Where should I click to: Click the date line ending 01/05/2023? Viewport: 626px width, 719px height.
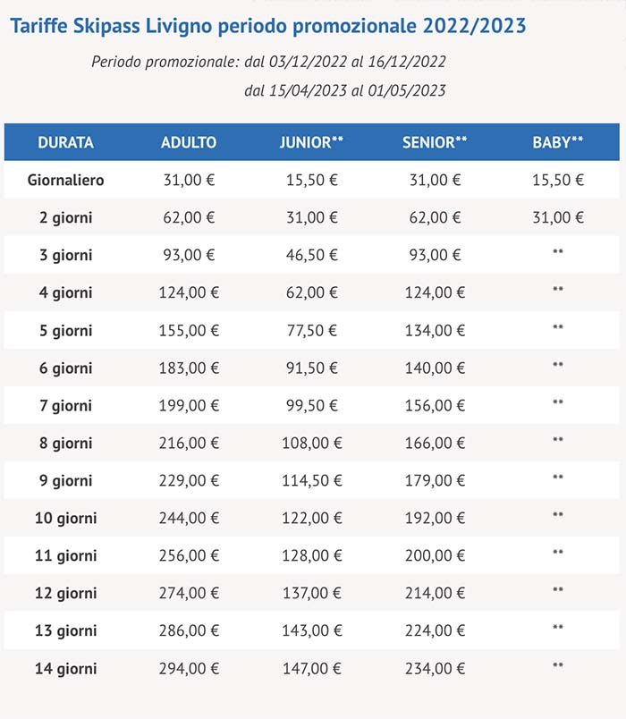coord(344,90)
